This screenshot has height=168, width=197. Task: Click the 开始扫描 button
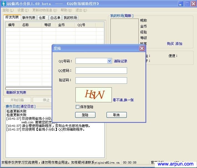coord(17,100)
